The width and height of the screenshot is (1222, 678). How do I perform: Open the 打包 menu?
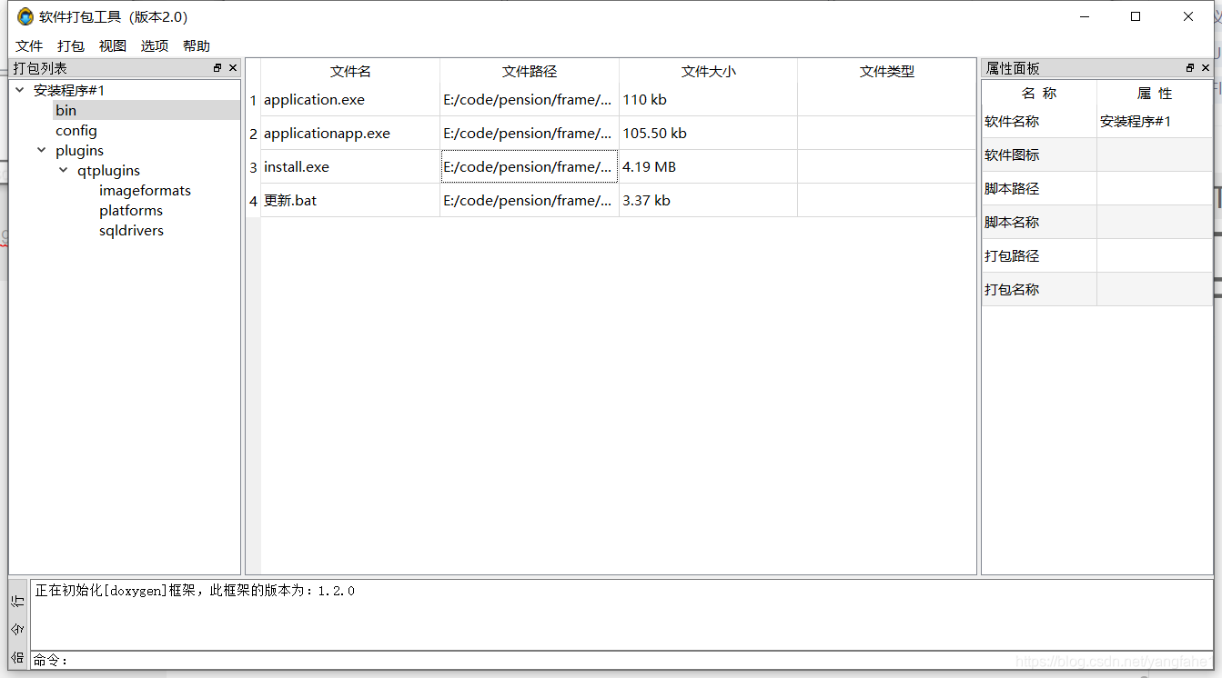coord(71,46)
